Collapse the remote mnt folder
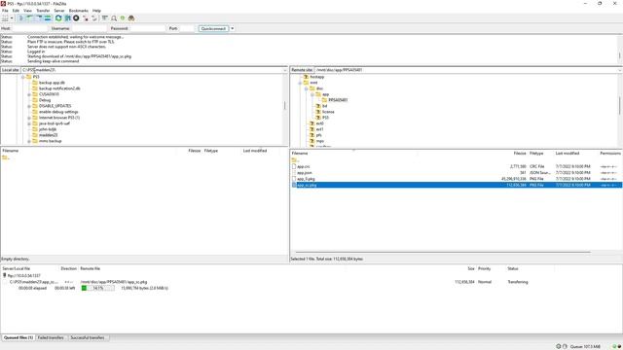This screenshot has width=623, height=350. point(300,83)
